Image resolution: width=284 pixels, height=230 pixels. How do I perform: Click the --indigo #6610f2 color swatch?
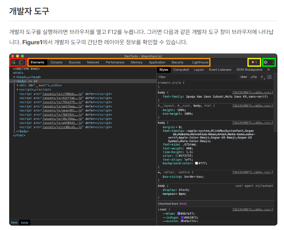click(182, 218)
